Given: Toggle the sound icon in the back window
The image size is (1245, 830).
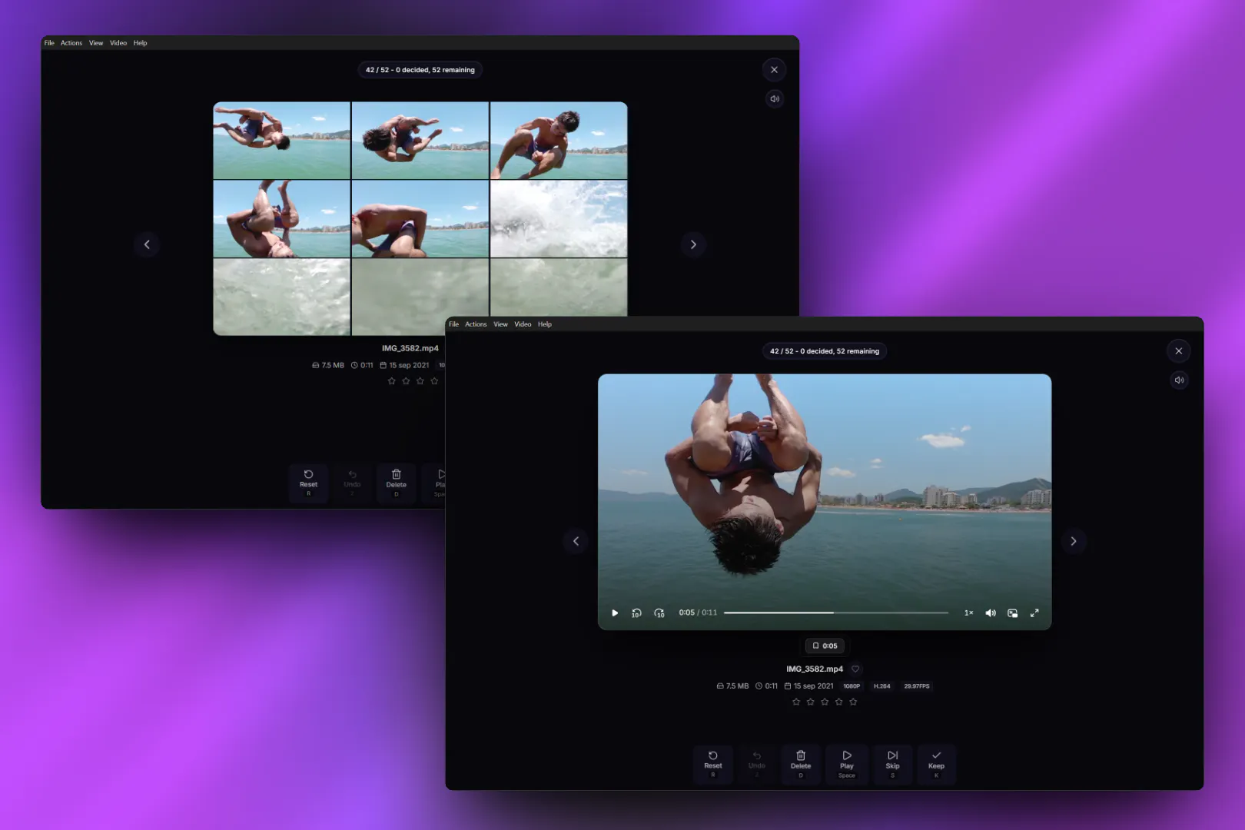Looking at the screenshot, I should pyautogui.click(x=775, y=98).
